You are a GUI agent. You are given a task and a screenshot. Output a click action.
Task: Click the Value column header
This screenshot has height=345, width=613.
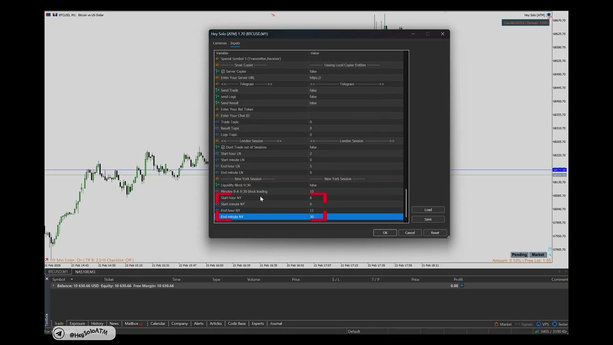tap(315, 53)
